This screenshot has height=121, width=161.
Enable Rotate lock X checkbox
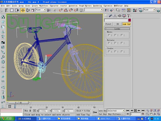point(109,43)
